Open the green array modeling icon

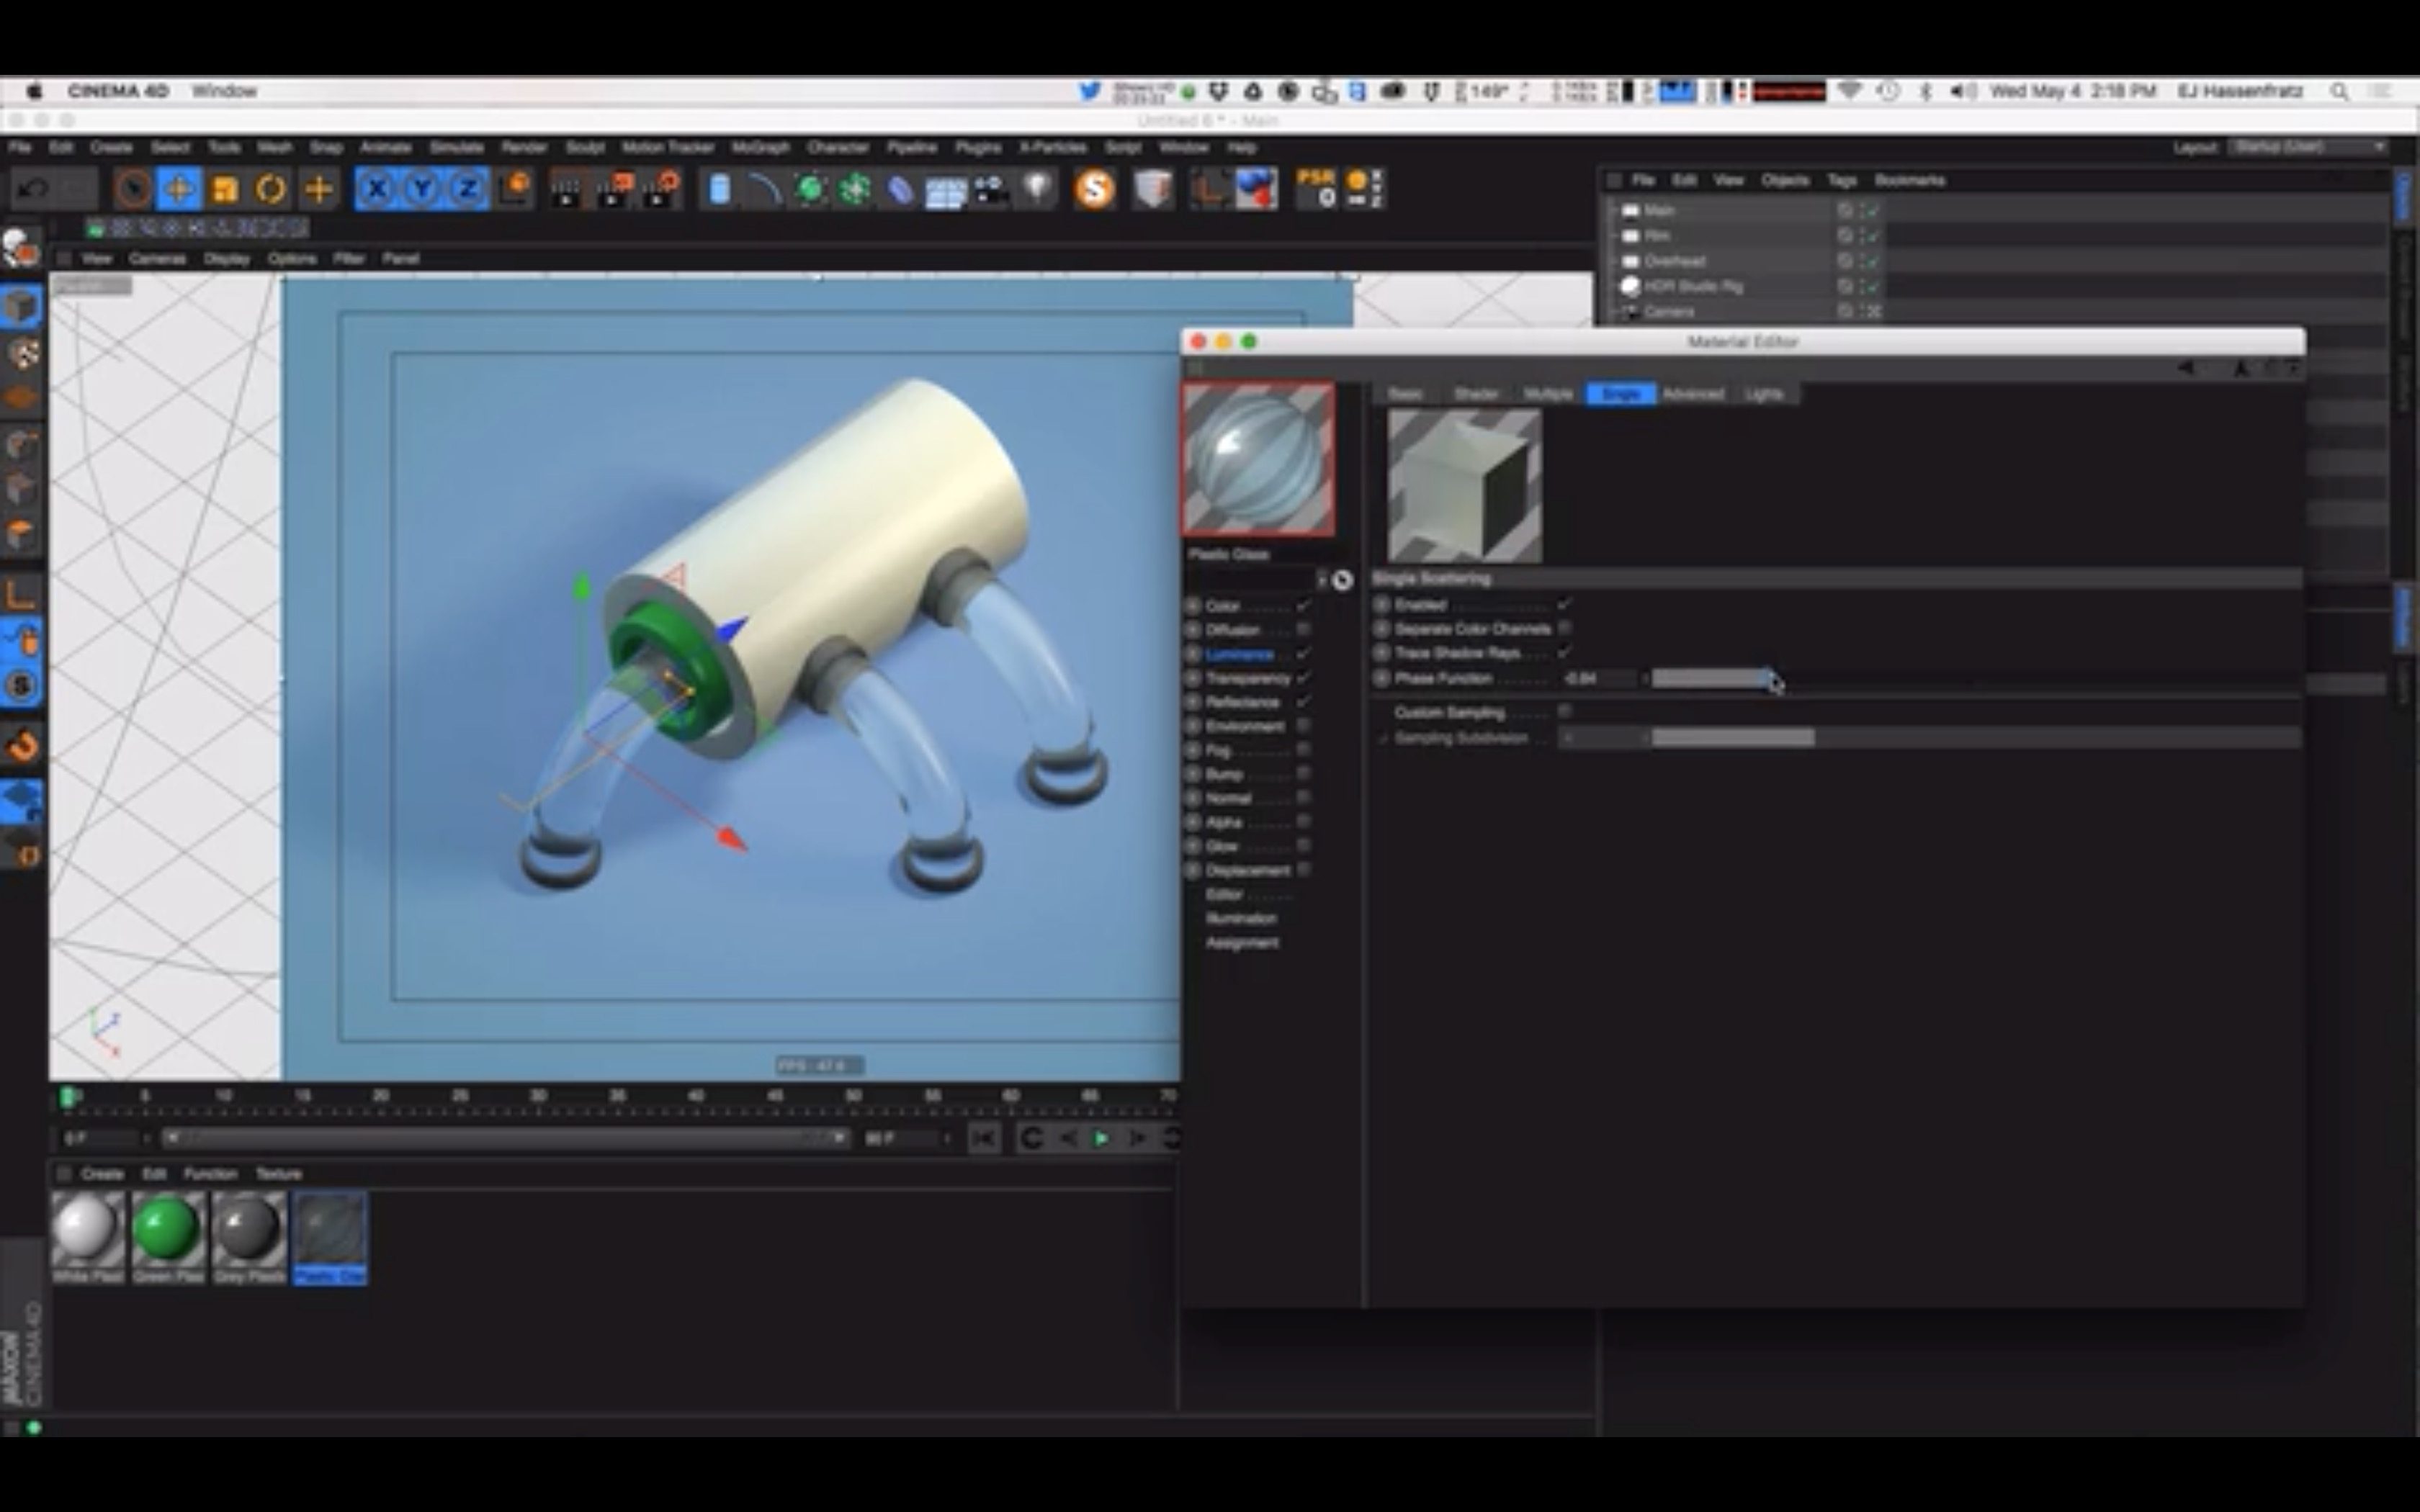click(855, 189)
